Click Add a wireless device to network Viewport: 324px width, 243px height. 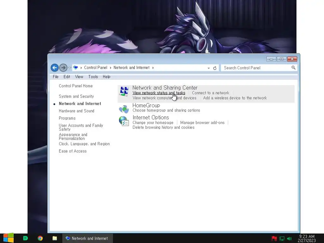tap(235, 98)
